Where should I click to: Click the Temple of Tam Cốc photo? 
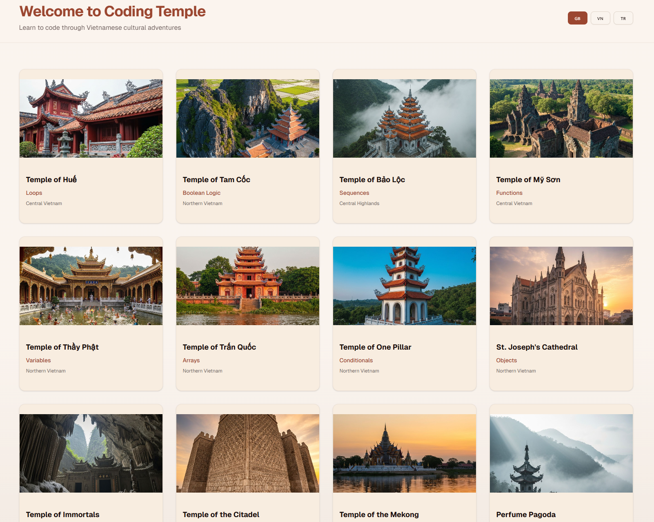click(248, 118)
